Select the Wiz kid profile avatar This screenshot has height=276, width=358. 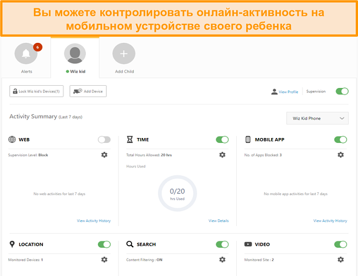(75, 53)
